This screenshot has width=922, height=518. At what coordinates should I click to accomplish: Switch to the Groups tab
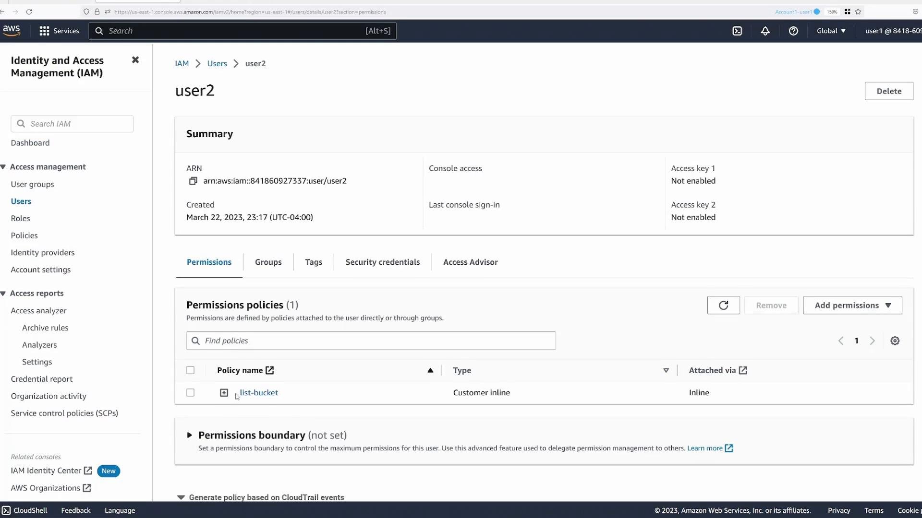point(268,262)
